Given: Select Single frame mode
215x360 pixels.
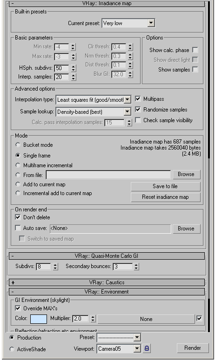Looking at the screenshot, I should [18, 155].
